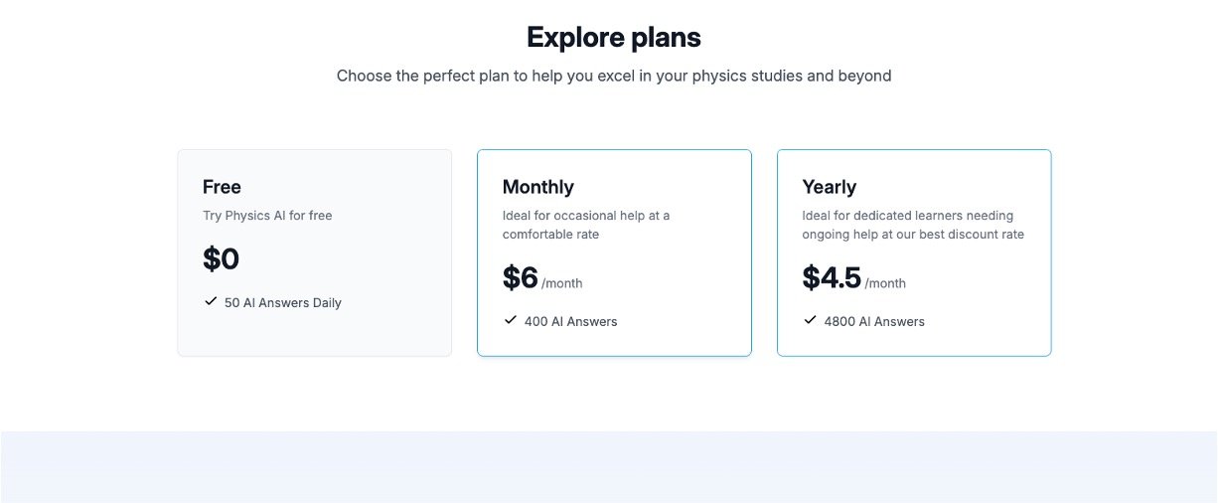Click the "Try Physics AI for free" text

coord(267,216)
